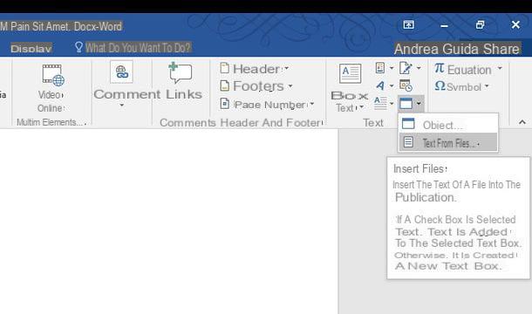Choose Object... from the dropdown menu
This screenshot has width=532, height=314.
point(448,125)
